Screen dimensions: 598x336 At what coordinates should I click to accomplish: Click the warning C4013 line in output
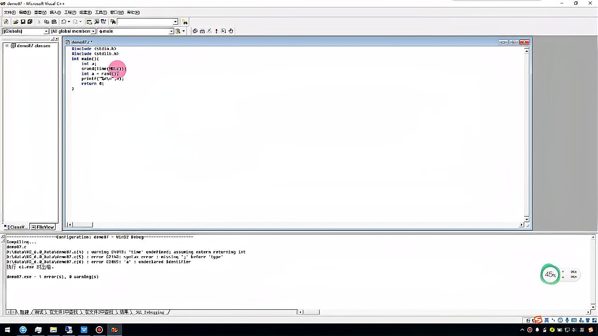tap(126, 252)
